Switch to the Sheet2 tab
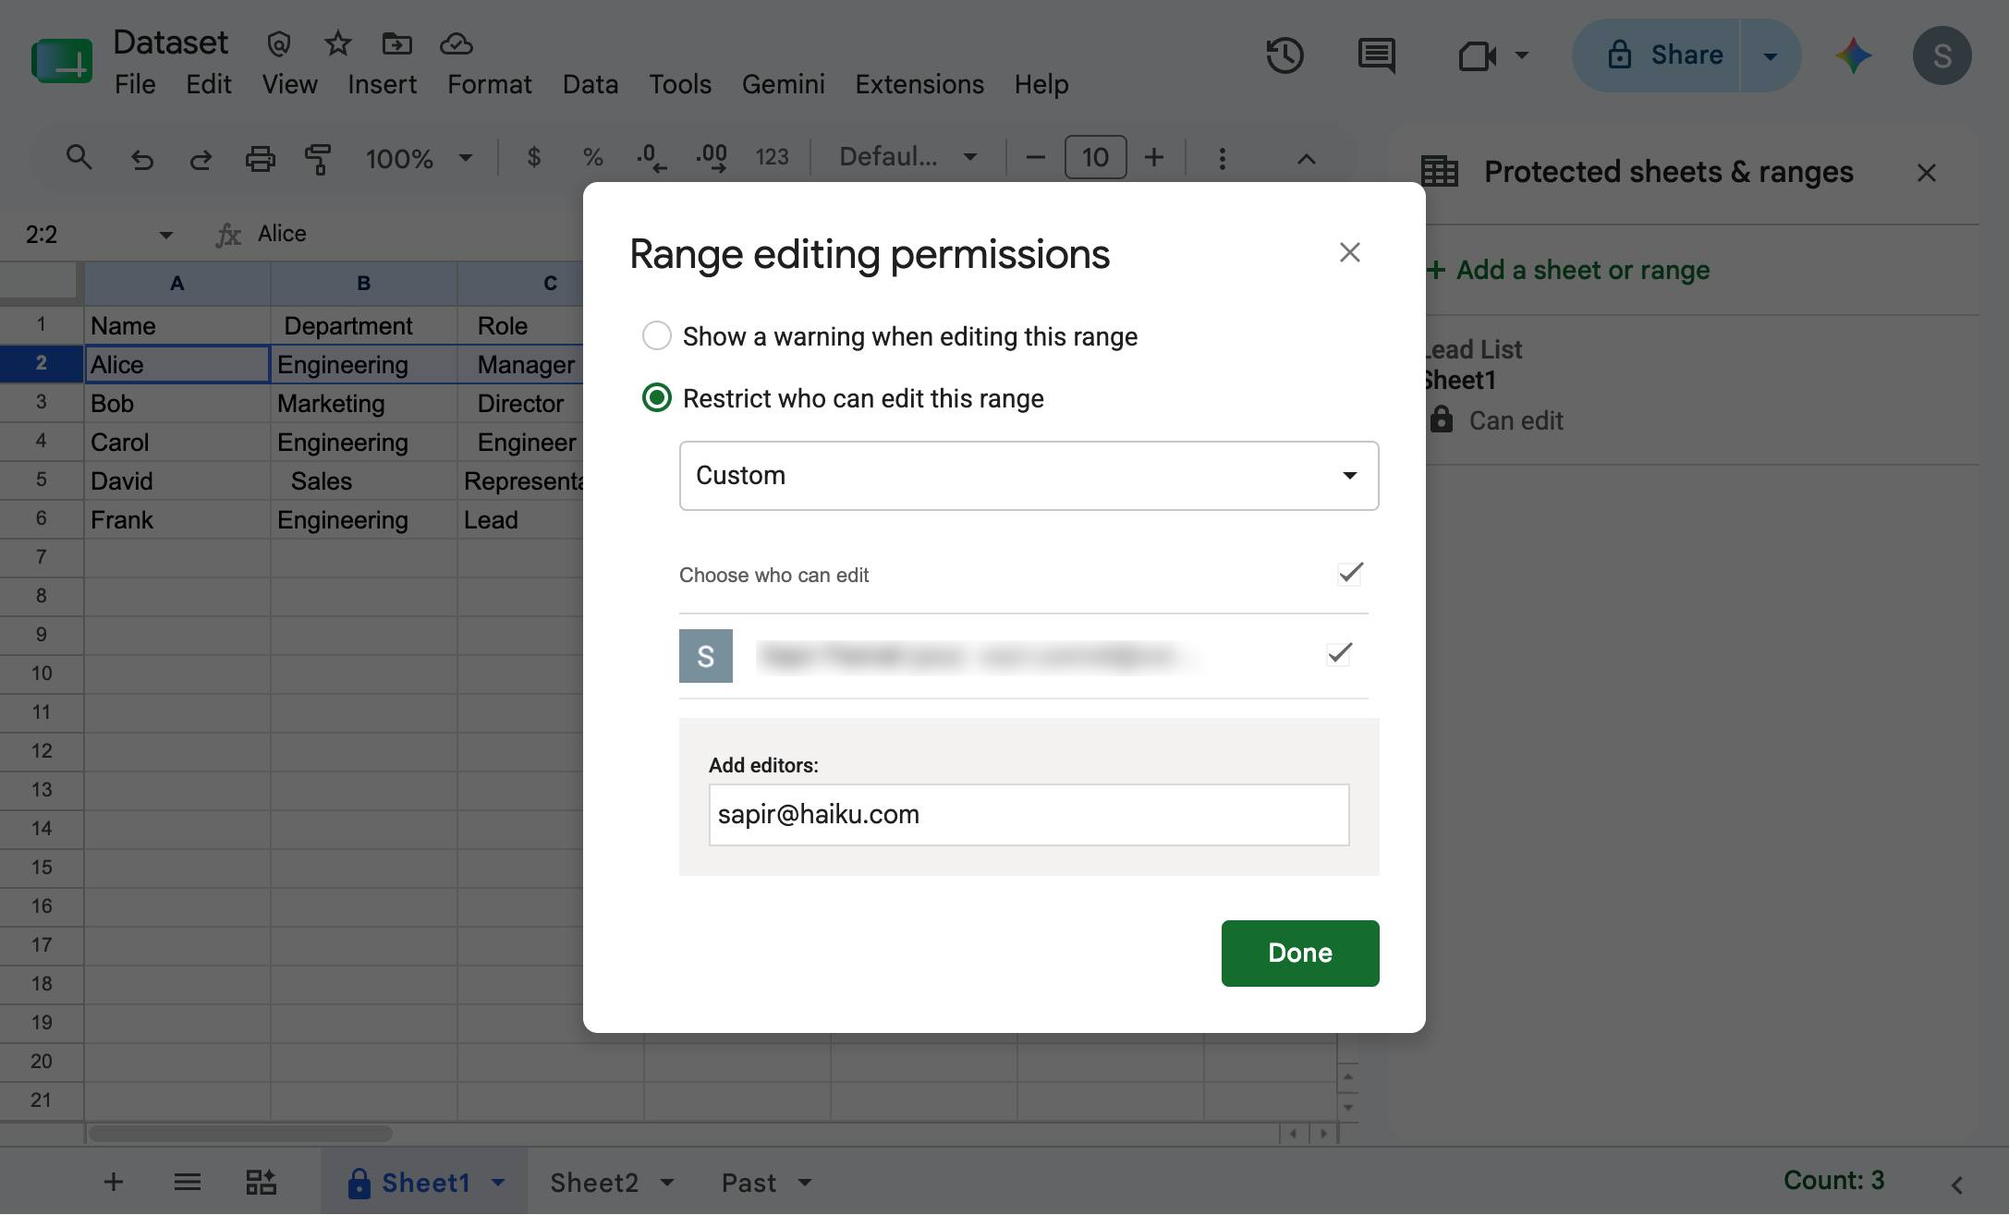Image resolution: width=2009 pixels, height=1215 pixels. coord(594,1183)
